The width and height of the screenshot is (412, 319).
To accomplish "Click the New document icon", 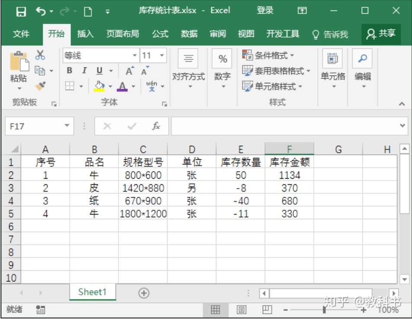I will pos(88,12).
